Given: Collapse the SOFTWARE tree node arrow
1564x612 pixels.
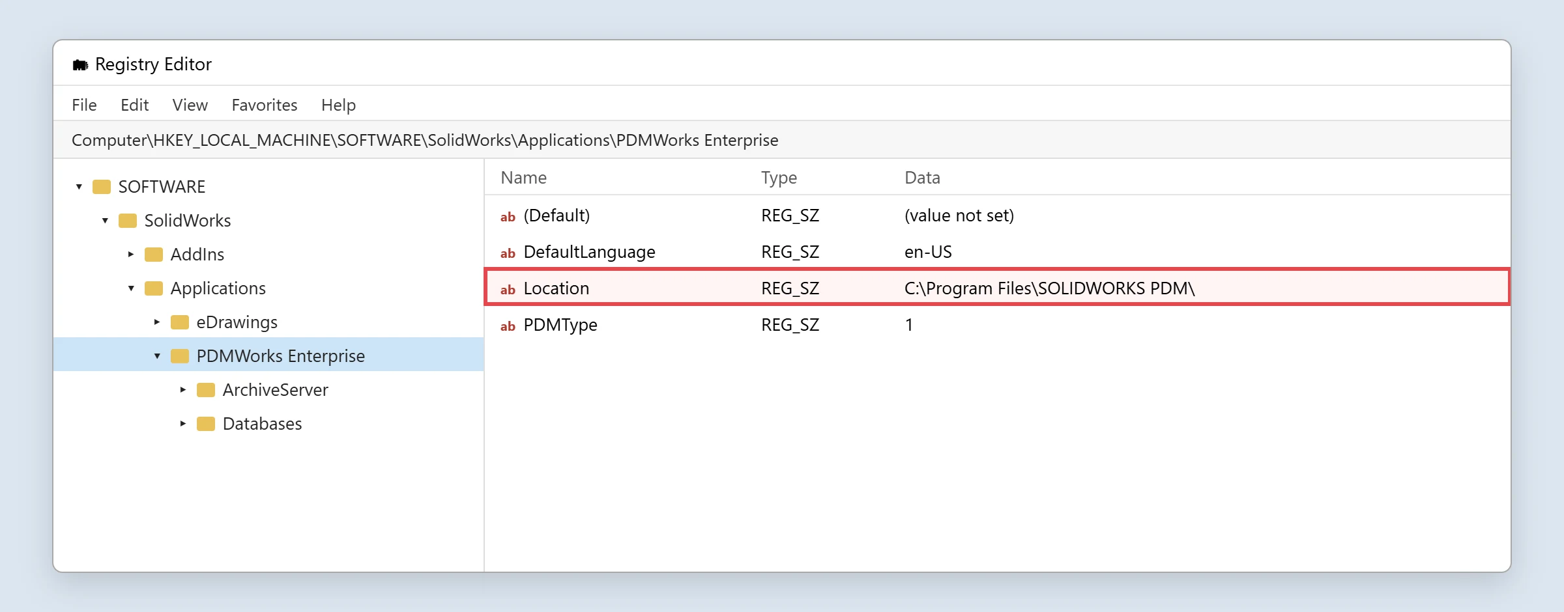Looking at the screenshot, I should click(x=79, y=187).
